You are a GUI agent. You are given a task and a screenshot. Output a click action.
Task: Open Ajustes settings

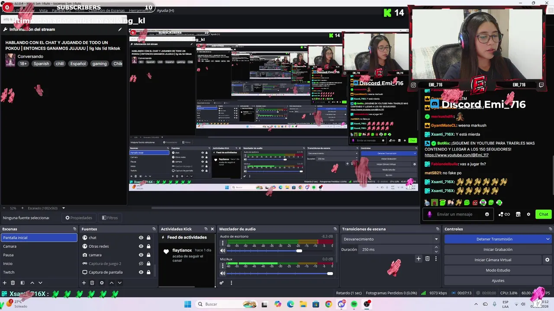coord(498,280)
